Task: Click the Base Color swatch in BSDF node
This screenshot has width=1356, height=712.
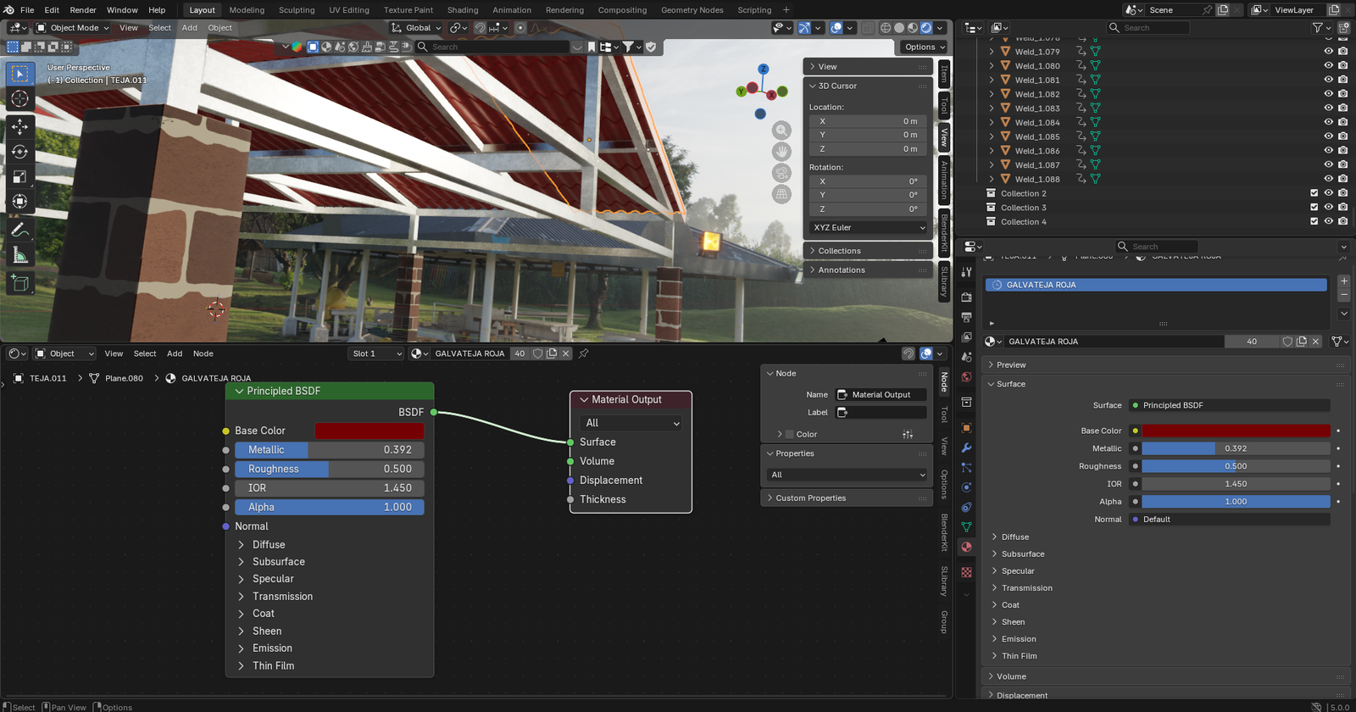Action: pyautogui.click(x=369, y=431)
